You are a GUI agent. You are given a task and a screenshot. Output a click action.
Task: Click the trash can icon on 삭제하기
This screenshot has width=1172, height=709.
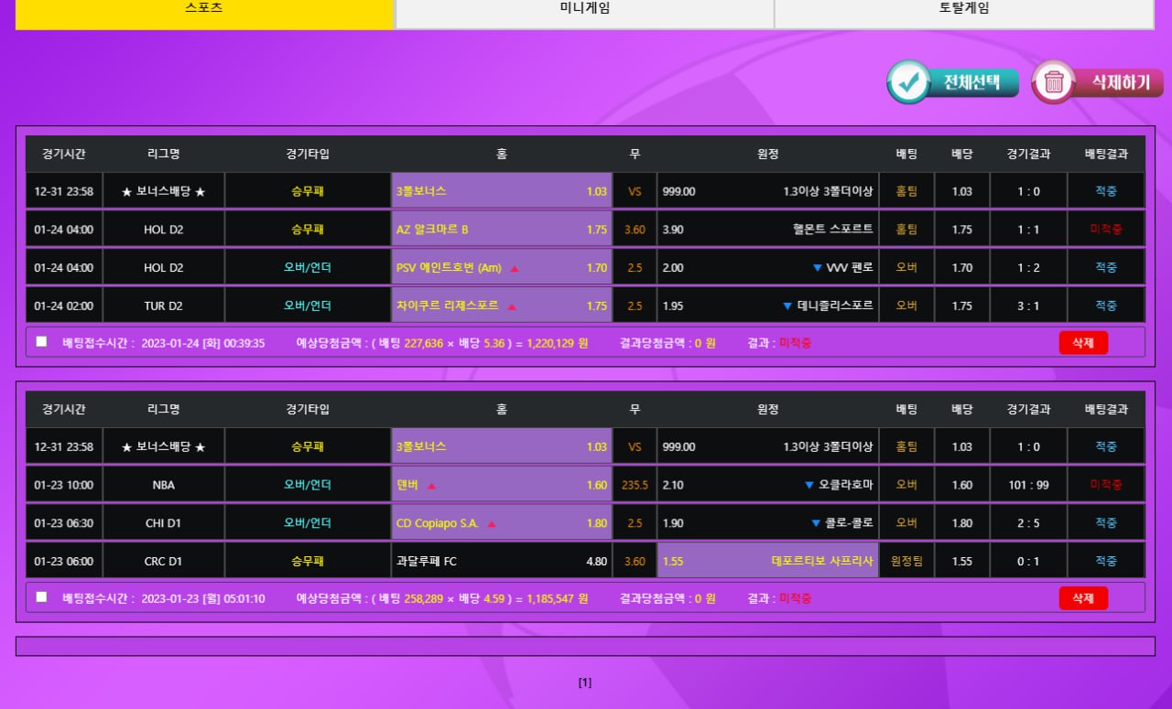click(x=1054, y=82)
